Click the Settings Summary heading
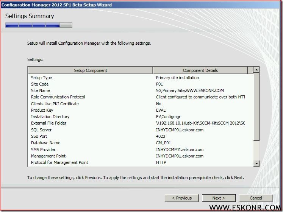Viewport: 283px width, 212px height. coord(30,16)
